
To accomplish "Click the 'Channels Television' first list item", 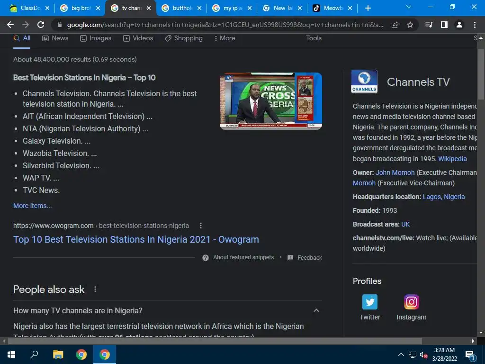I will pyautogui.click(x=109, y=99).
